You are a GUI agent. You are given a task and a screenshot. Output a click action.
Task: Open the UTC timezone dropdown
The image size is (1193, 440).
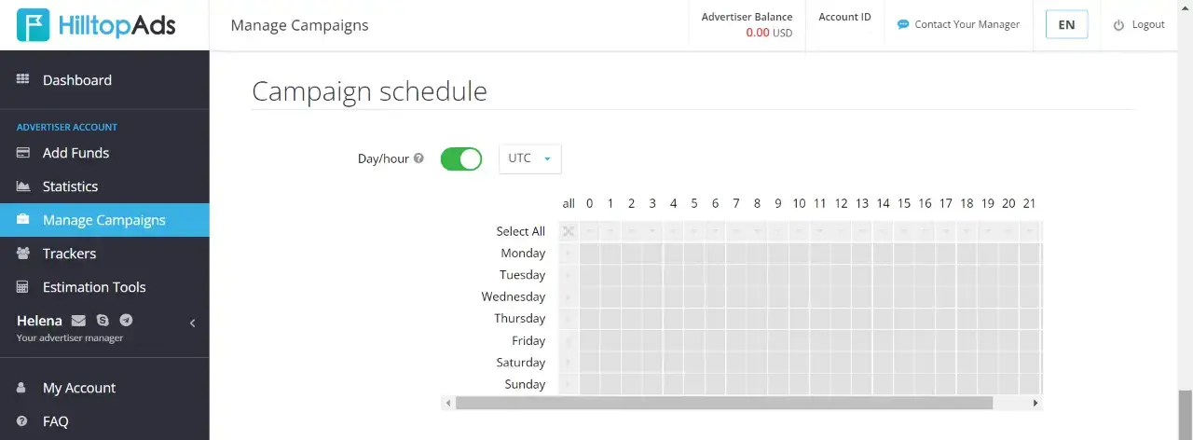tap(530, 158)
